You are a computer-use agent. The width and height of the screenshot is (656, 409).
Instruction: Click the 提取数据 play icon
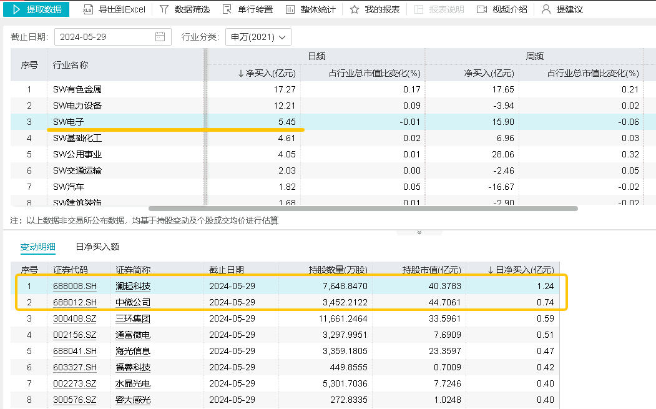[x=16, y=9]
